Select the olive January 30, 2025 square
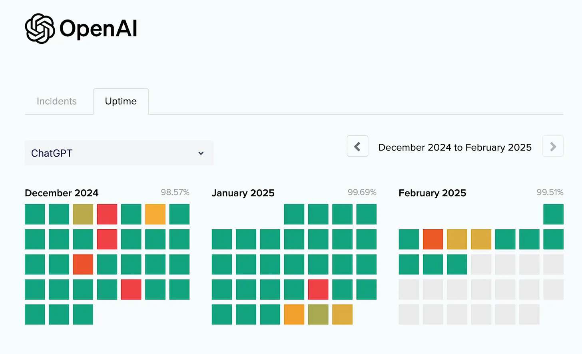 point(318,314)
